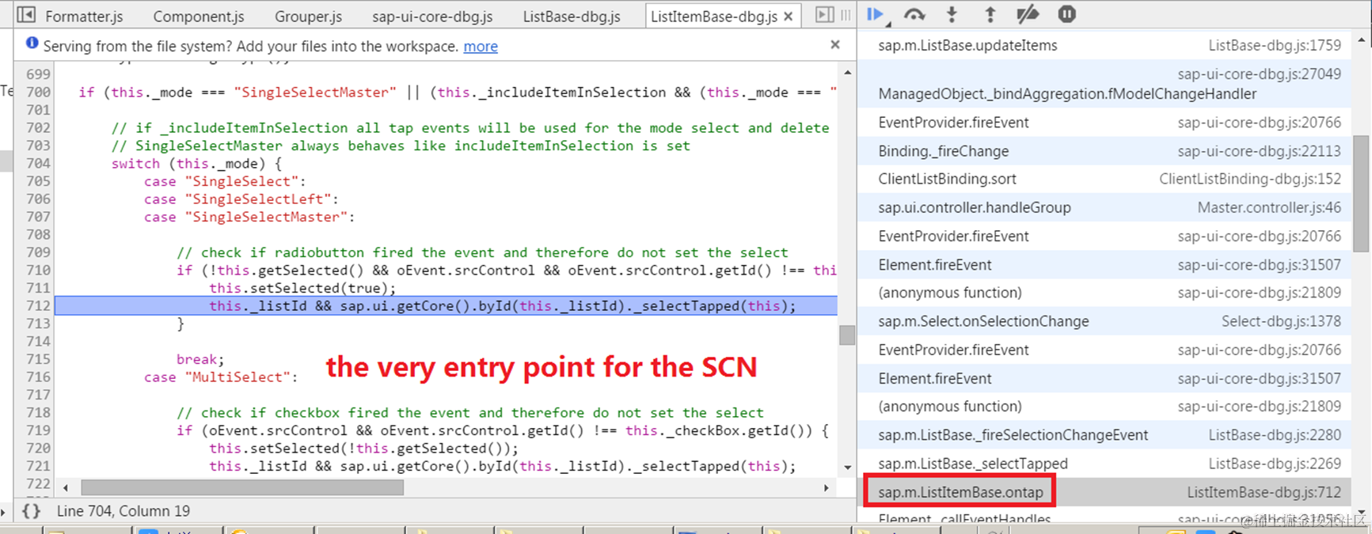The height and width of the screenshot is (534, 1372).
Task: Select sap.m.Select.onSelectionChange call frame
Action: point(1104,321)
